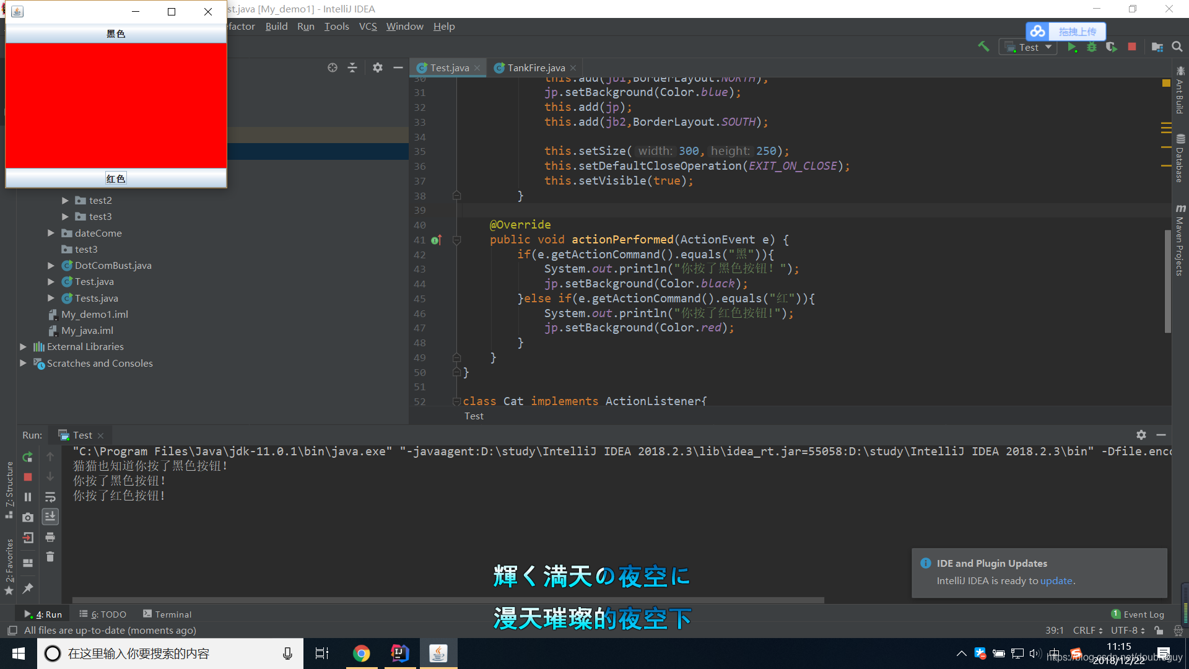Toggle scroll to end in the Run console
1189x669 pixels.
[x=50, y=516]
